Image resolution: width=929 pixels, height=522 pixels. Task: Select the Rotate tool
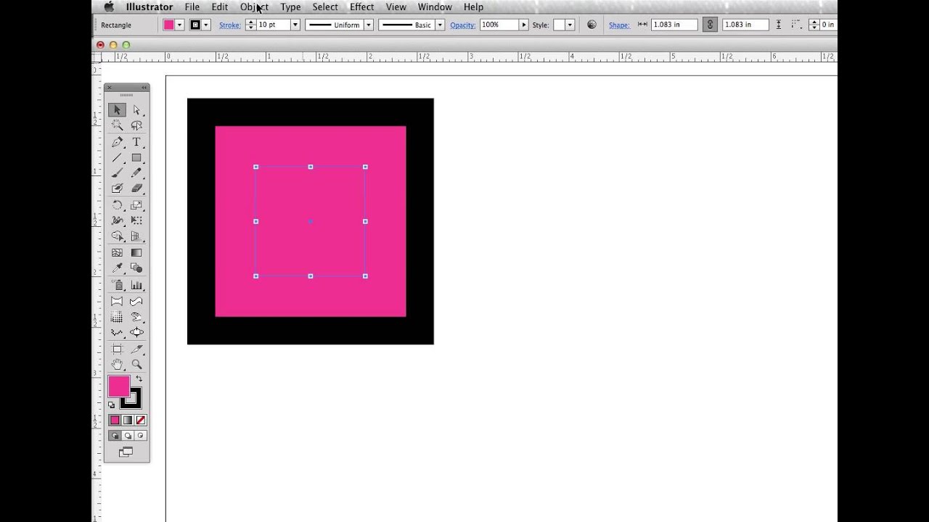pos(117,205)
